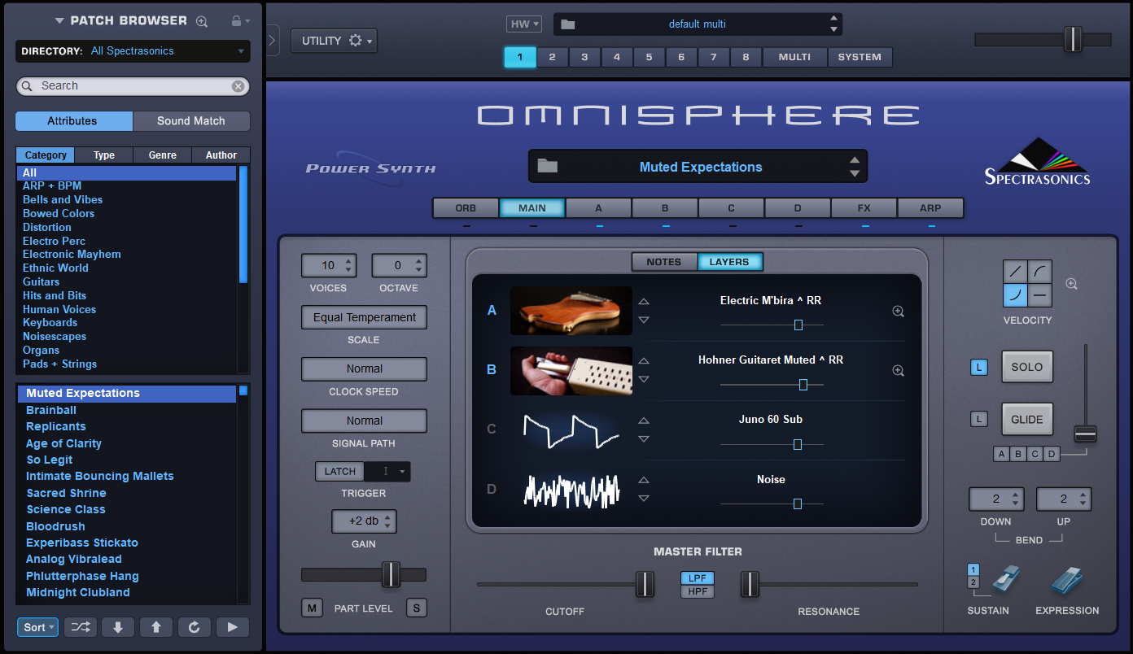Open the Directory All Spectrasonics dropdown
This screenshot has width=1133, height=654.
pos(133,51)
